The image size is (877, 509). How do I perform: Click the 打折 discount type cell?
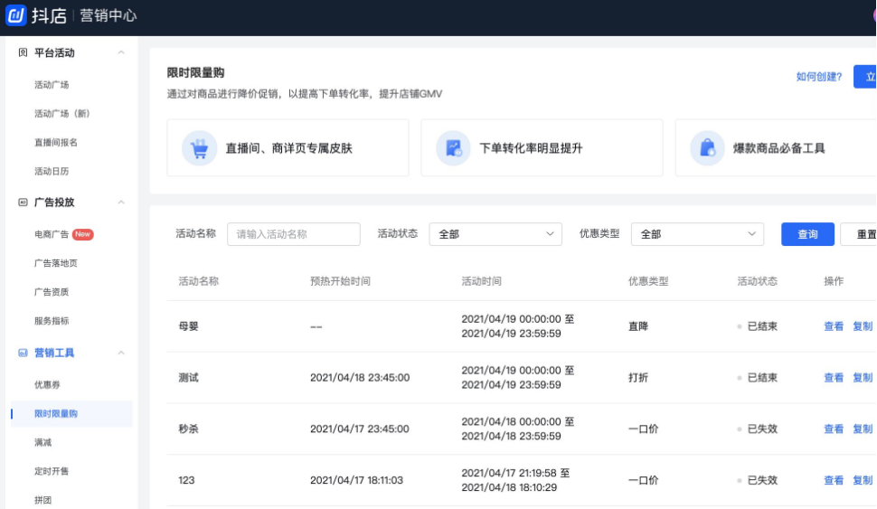(x=638, y=378)
